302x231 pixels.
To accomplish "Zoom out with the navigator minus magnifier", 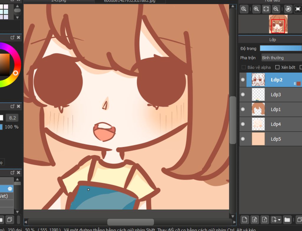I will (276, 9).
